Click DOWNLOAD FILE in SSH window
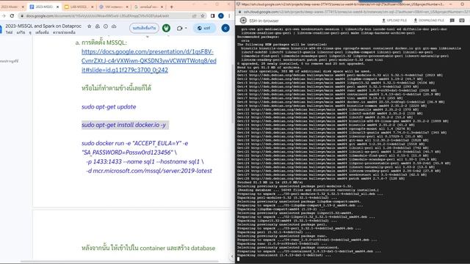This screenshot has height=264, width=470. coord(429,21)
